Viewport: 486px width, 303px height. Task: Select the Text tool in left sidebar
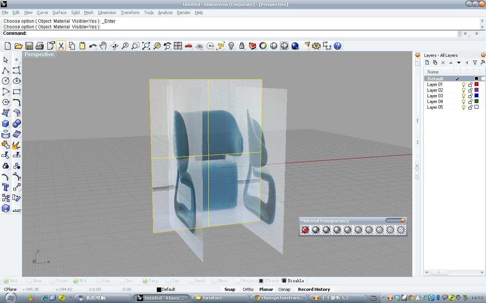coord(6,187)
